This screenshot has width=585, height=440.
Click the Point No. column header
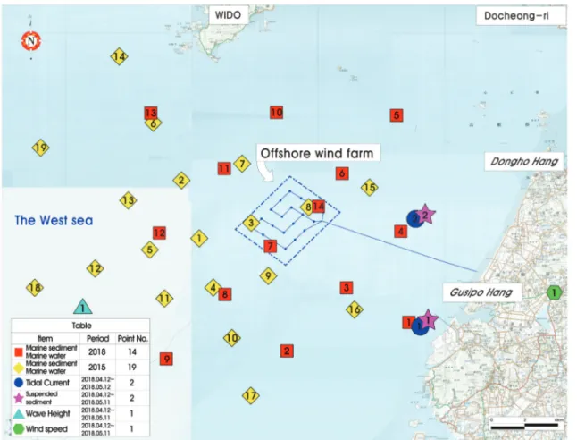[x=132, y=338]
